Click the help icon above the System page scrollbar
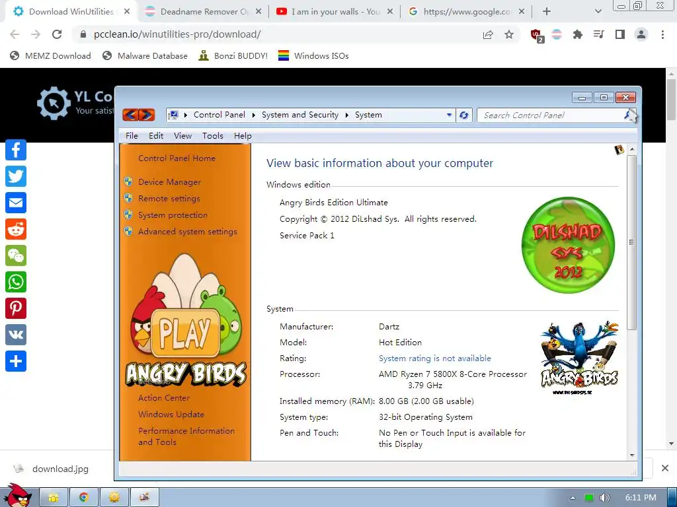Screen dimensions: 677x507 (x=619, y=150)
